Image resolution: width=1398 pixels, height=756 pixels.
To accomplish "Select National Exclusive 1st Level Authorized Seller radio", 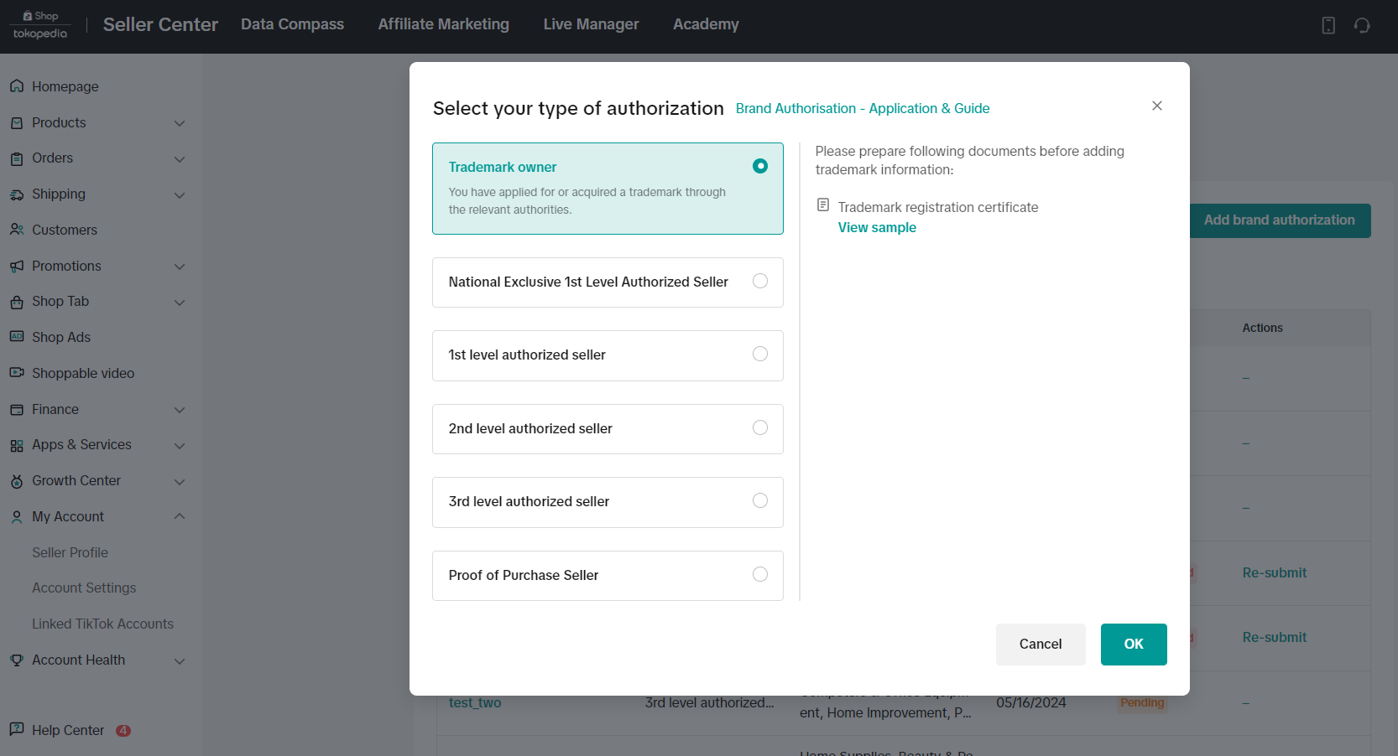I will (759, 282).
